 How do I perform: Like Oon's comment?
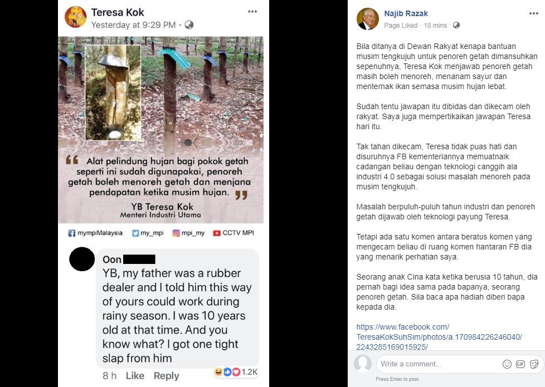[135, 376]
